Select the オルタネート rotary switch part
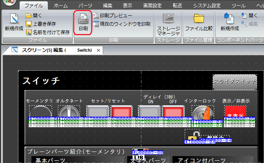This screenshot has width=264, height=163. pos(69,112)
